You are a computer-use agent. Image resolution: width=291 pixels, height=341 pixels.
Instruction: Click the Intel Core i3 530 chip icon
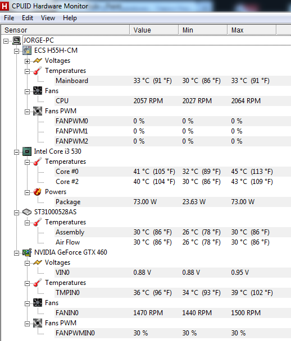point(27,151)
